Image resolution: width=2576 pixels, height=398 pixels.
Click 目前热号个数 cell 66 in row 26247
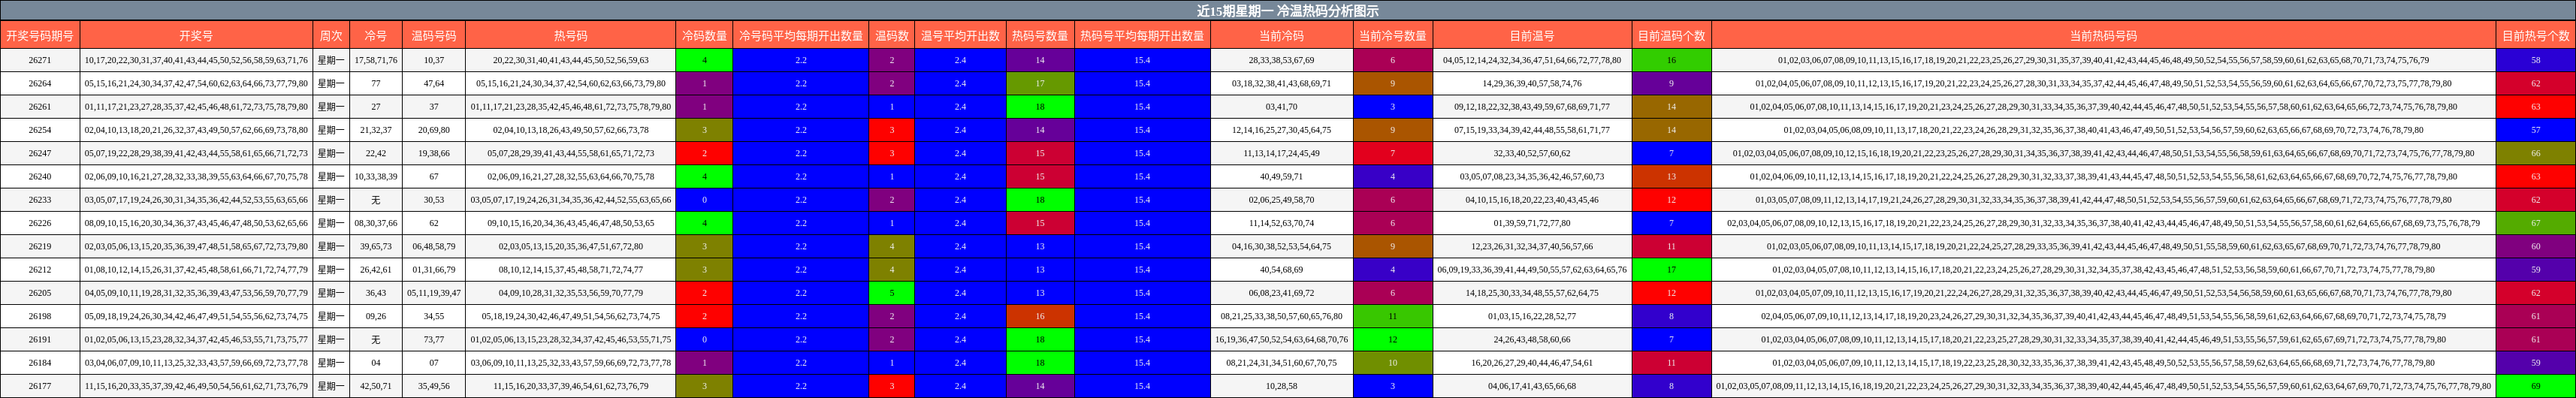coord(2535,153)
